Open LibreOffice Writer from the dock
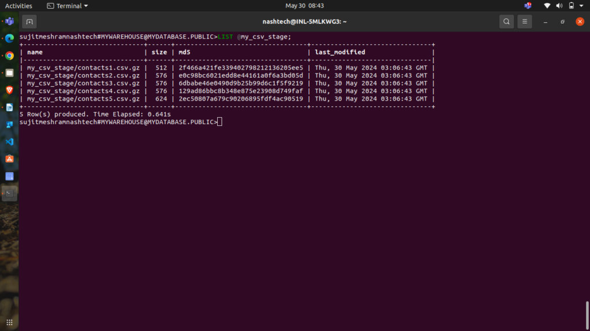The image size is (590, 331). tap(9, 107)
